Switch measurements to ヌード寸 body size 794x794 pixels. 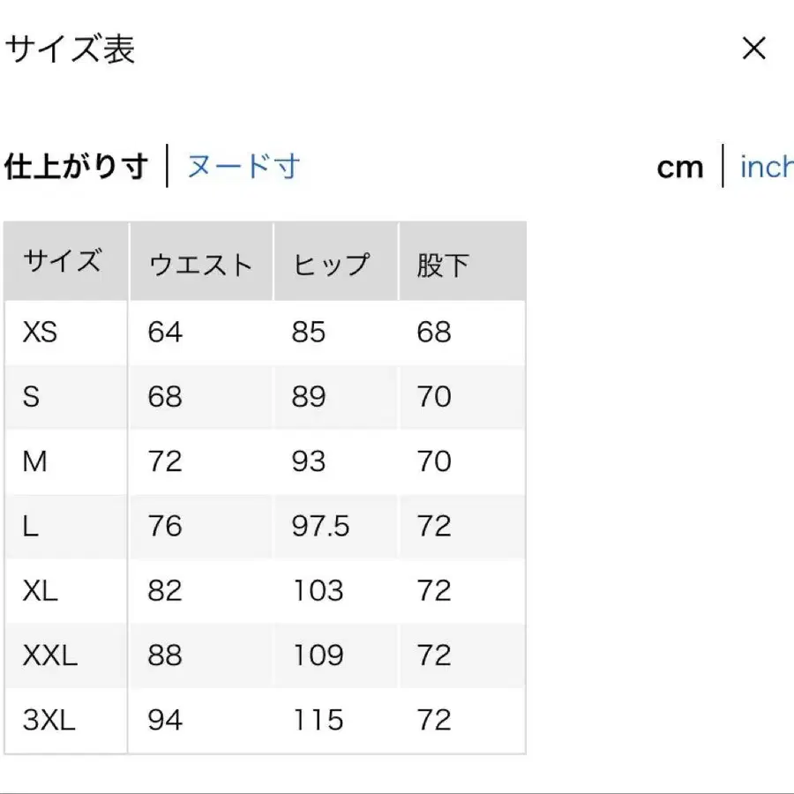(x=243, y=166)
